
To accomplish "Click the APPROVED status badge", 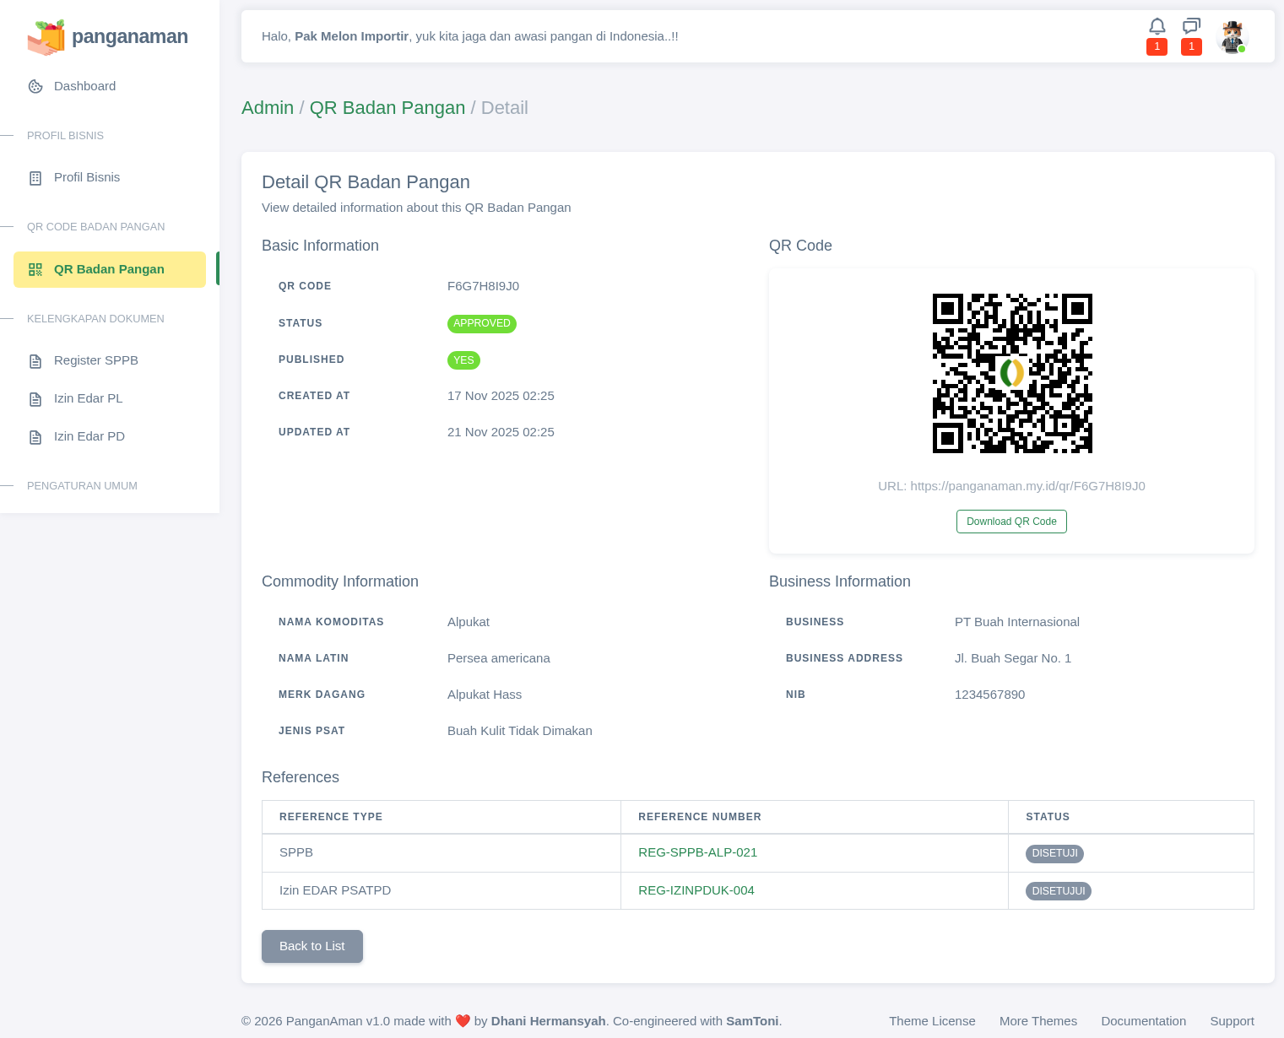I will click(482, 323).
